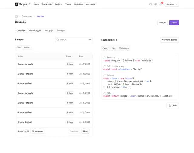Click Track badge on Jan 4 Source deleted row
This screenshot has height=153, width=194.
(x=70, y=122)
